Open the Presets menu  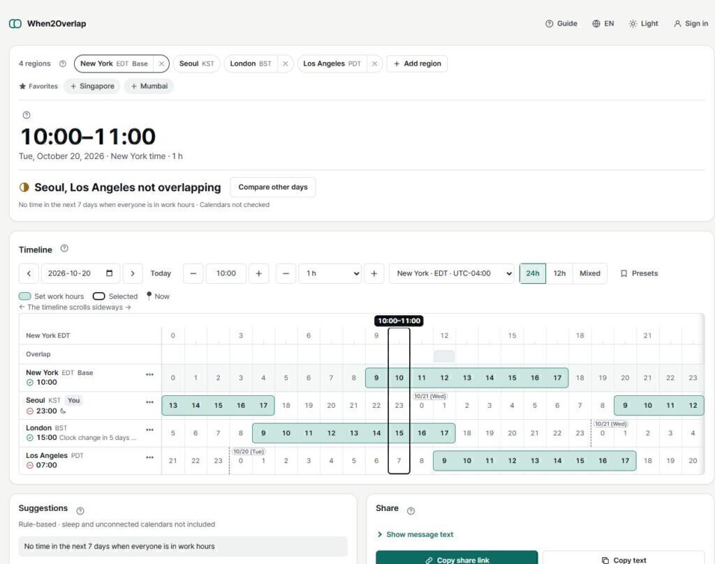tap(639, 273)
